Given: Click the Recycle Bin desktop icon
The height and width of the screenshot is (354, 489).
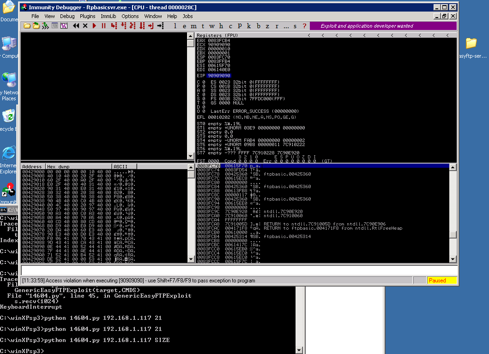Looking at the screenshot, I should (x=8, y=120).
